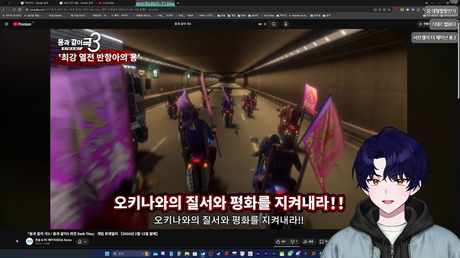460x258 pixels.
Task: Switch to the '가타카나 - Google 검색' tab
Action: click(34, 3)
